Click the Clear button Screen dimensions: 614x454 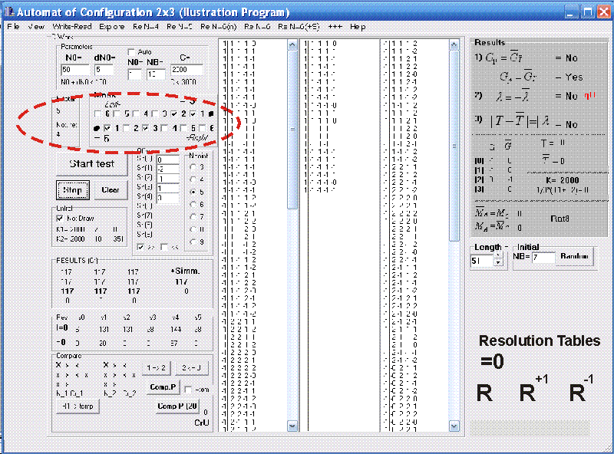(111, 190)
